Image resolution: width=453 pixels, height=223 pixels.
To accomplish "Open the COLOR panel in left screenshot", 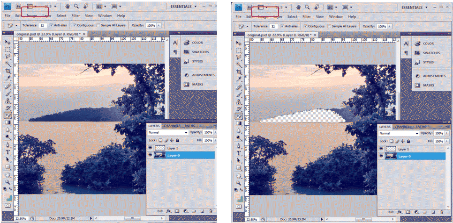I will [x=194, y=43].
